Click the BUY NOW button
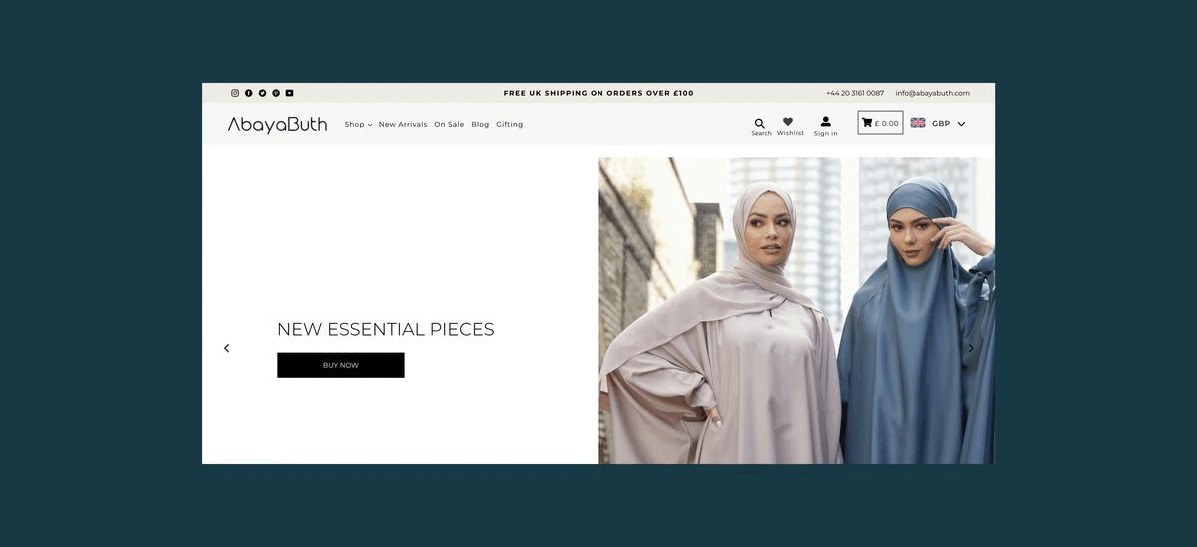 [341, 365]
